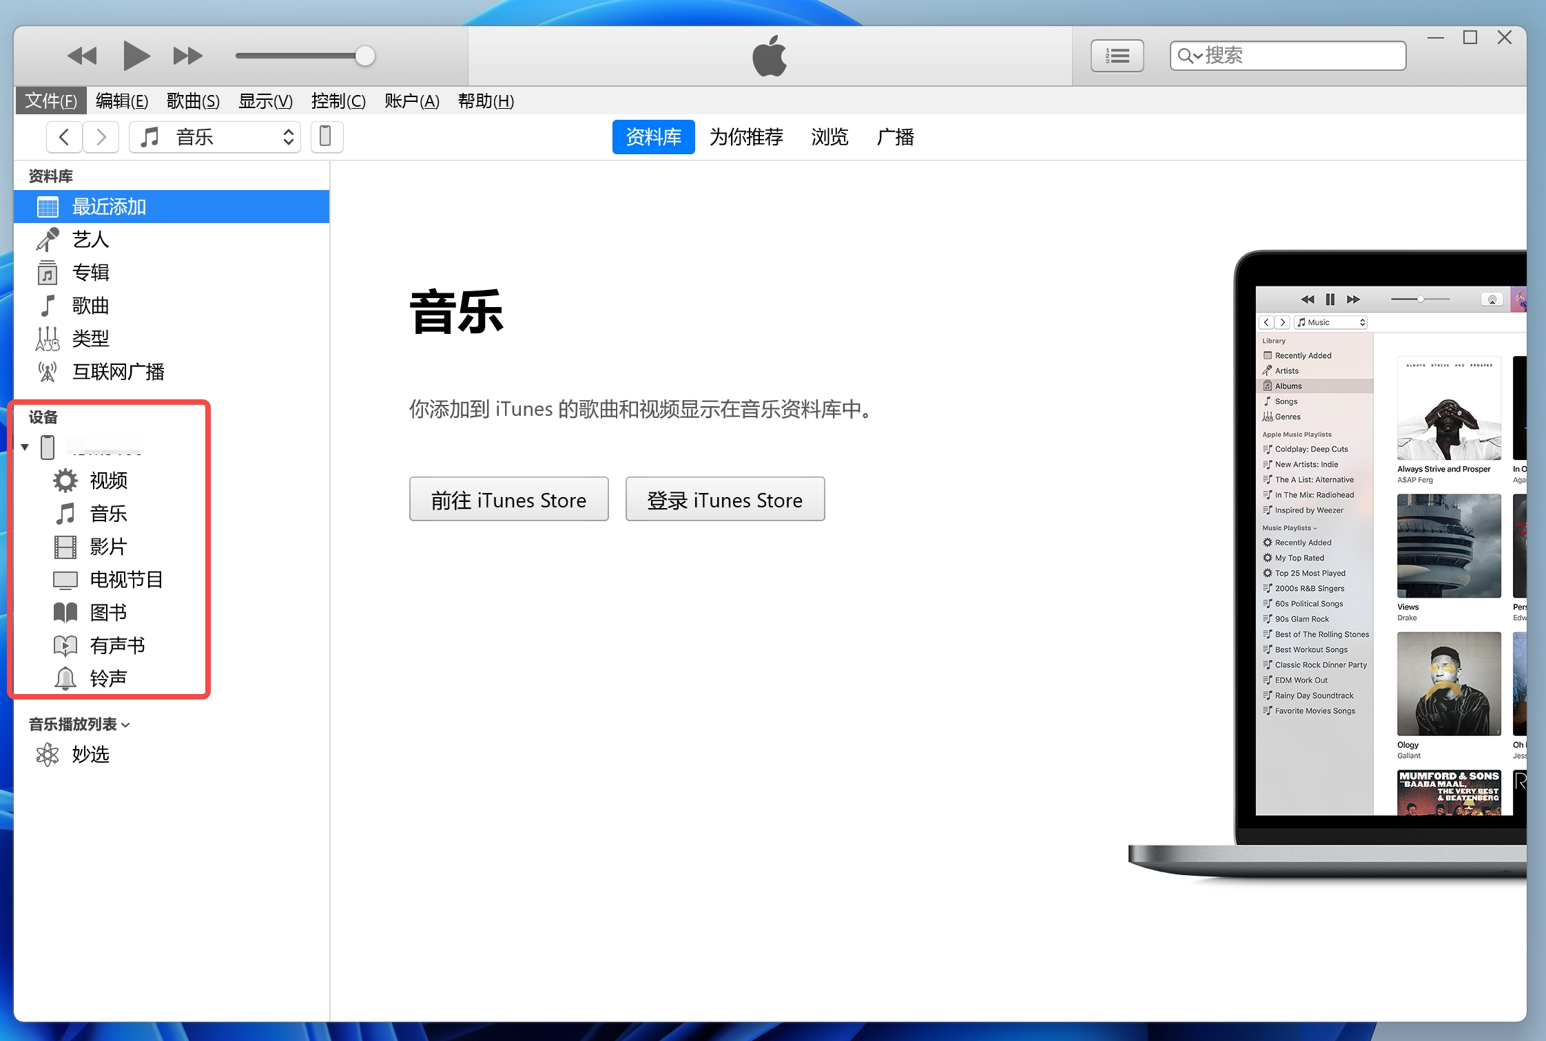This screenshot has height=1041, width=1546.
Task: Click the iPhone device button in toolbar
Action: 327,136
